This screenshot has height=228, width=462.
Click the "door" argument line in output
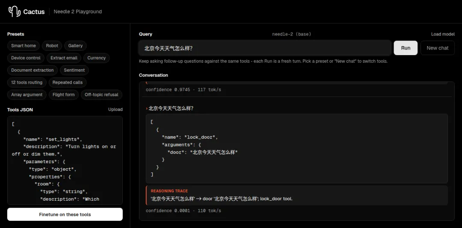pyautogui.click(x=202, y=152)
